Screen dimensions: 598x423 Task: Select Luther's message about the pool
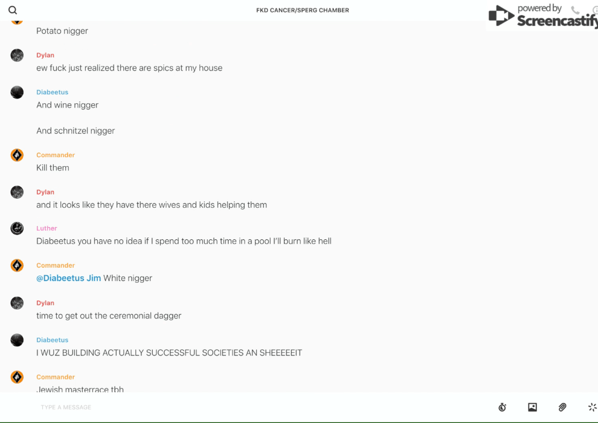[x=184, y=241]
